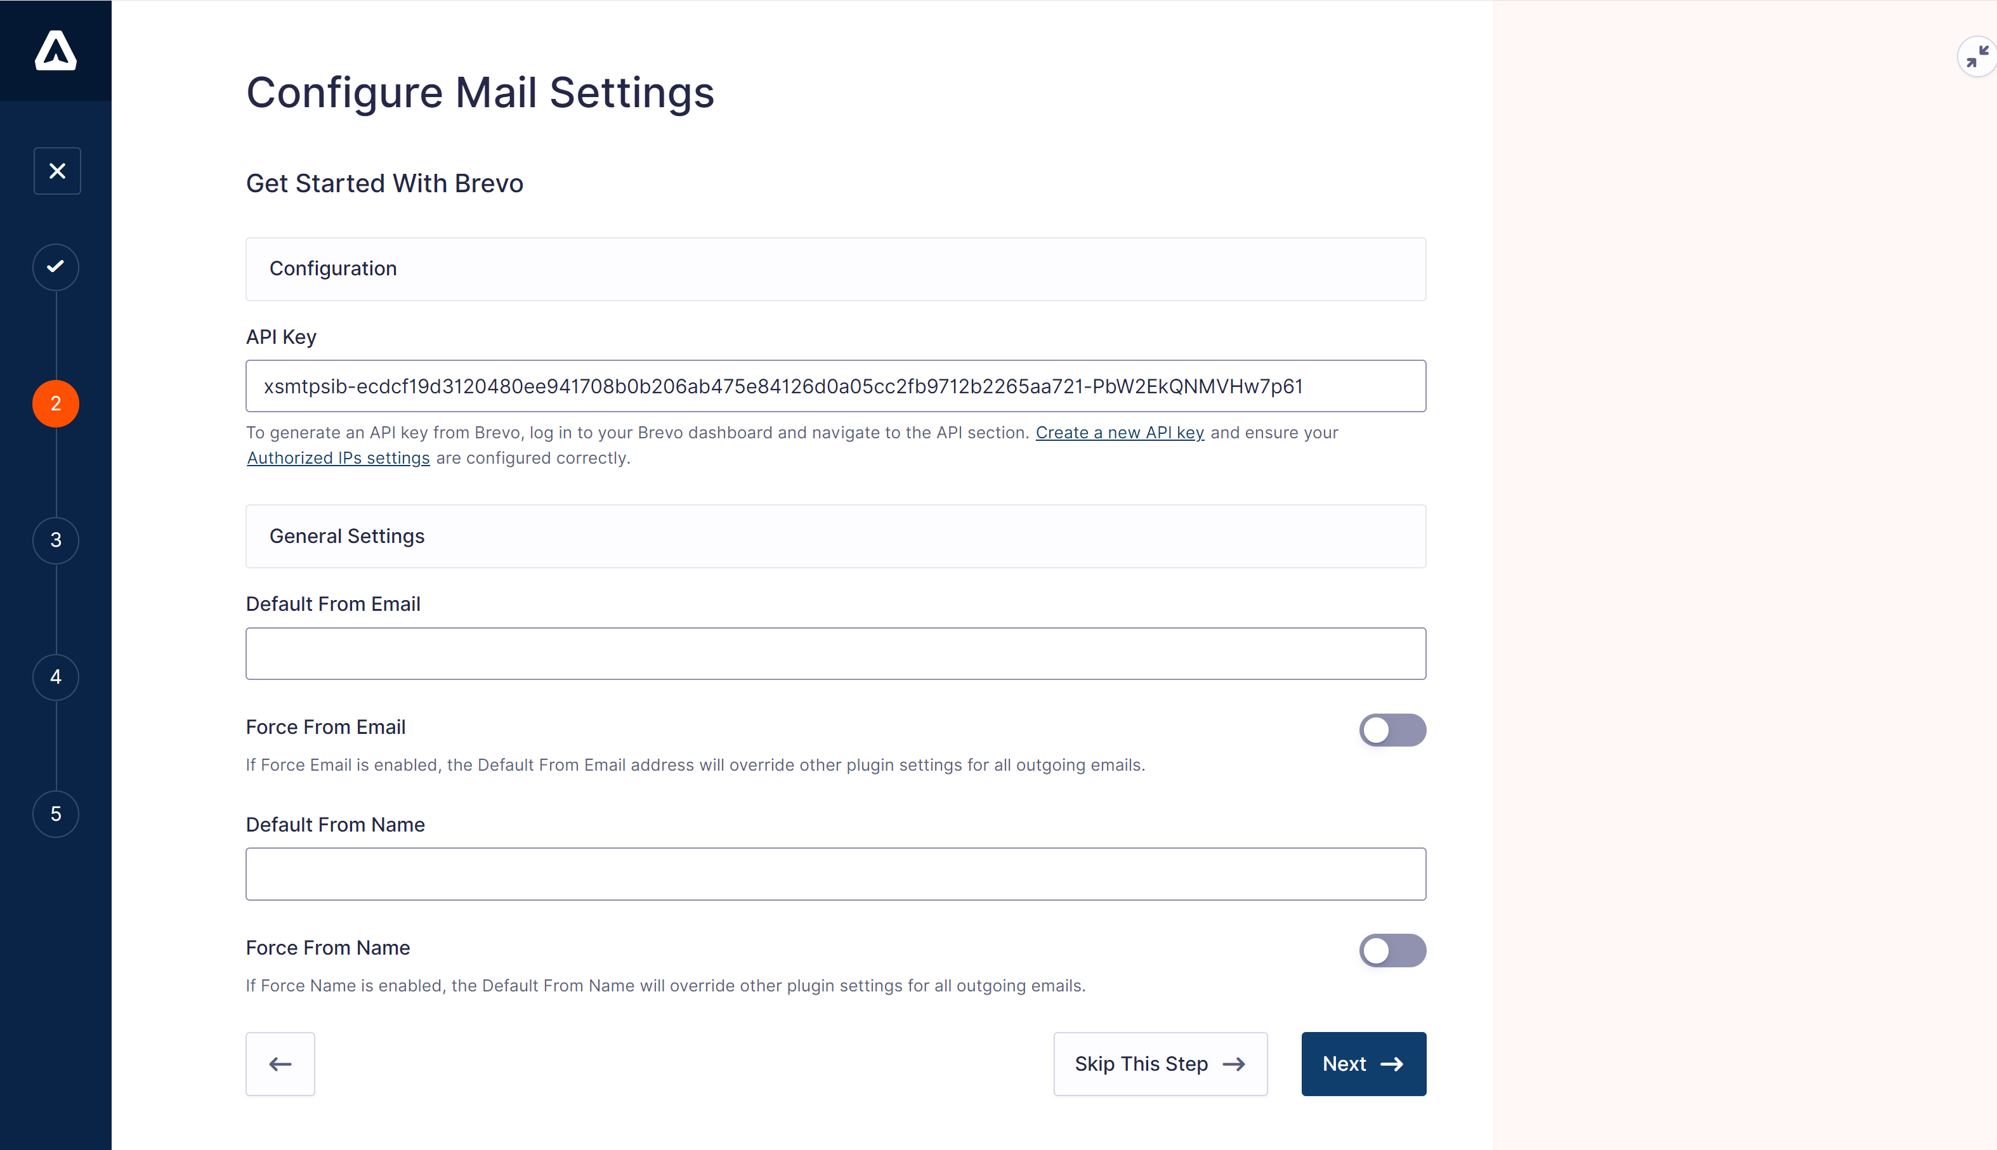
Task: Click the Default From Email input field
Action: point(835,654)
